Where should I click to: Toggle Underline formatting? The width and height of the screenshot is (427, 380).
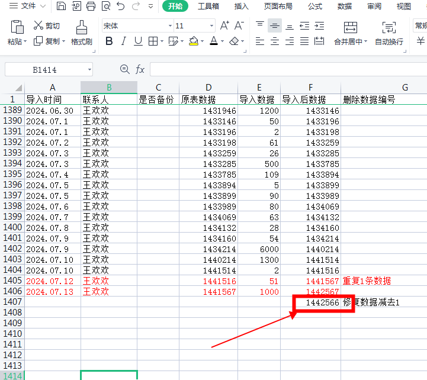[138, 41]
